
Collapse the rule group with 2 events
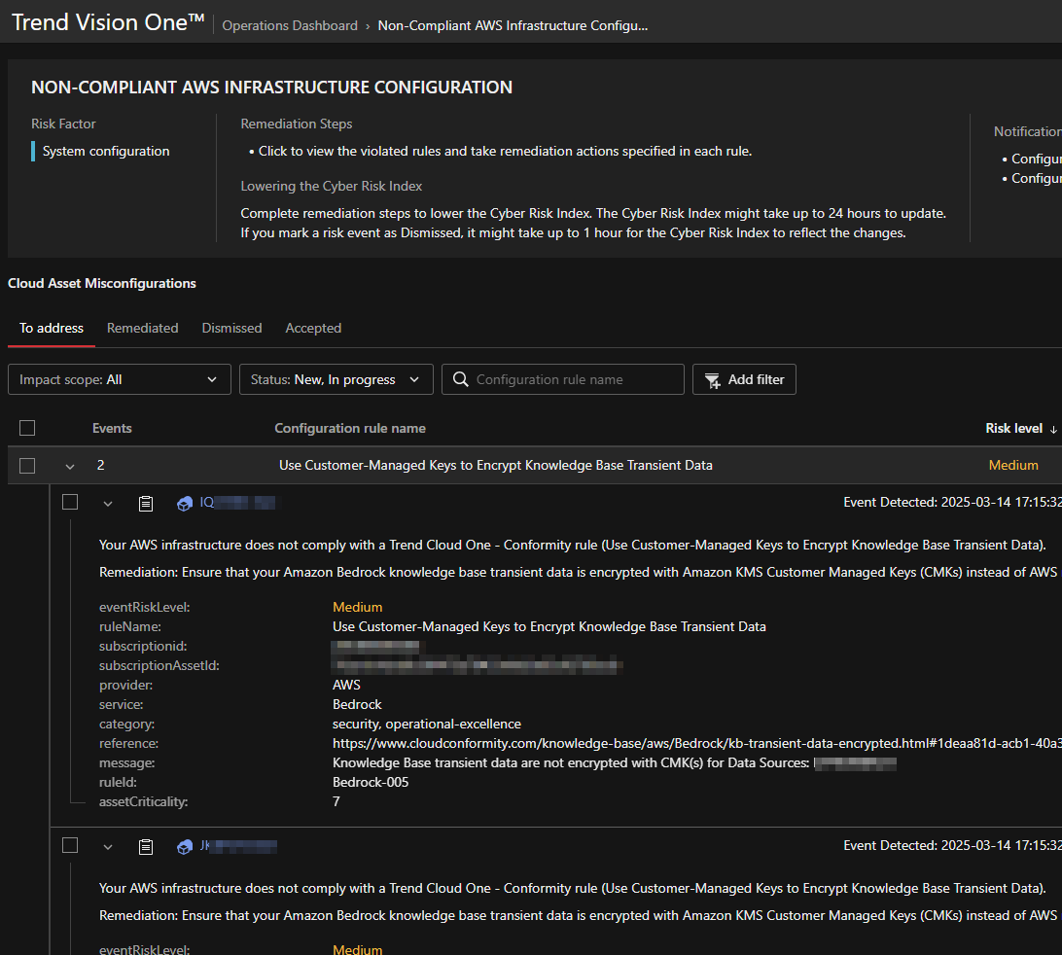click(x=70, y=466)
